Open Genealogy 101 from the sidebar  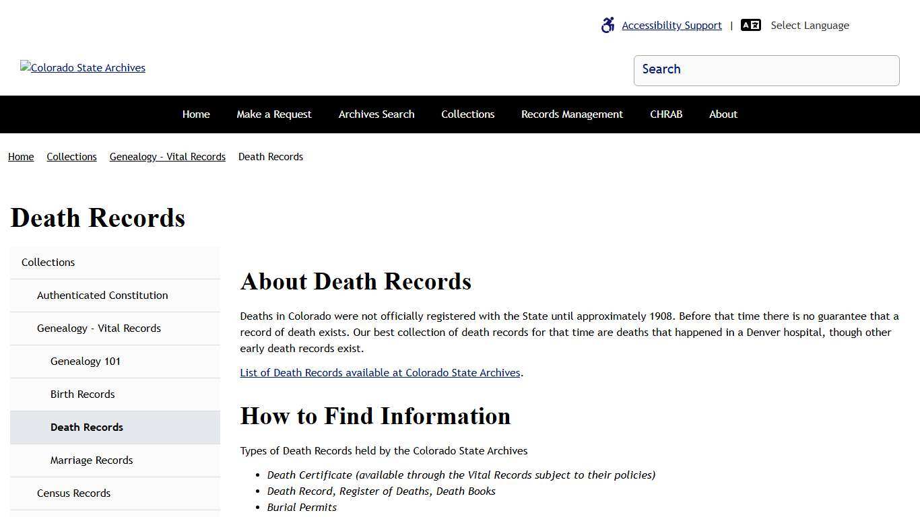tap(86, 361)
